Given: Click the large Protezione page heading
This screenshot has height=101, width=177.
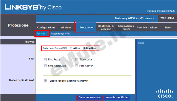Looking at the screenshot, I should [x=18, y=25].
